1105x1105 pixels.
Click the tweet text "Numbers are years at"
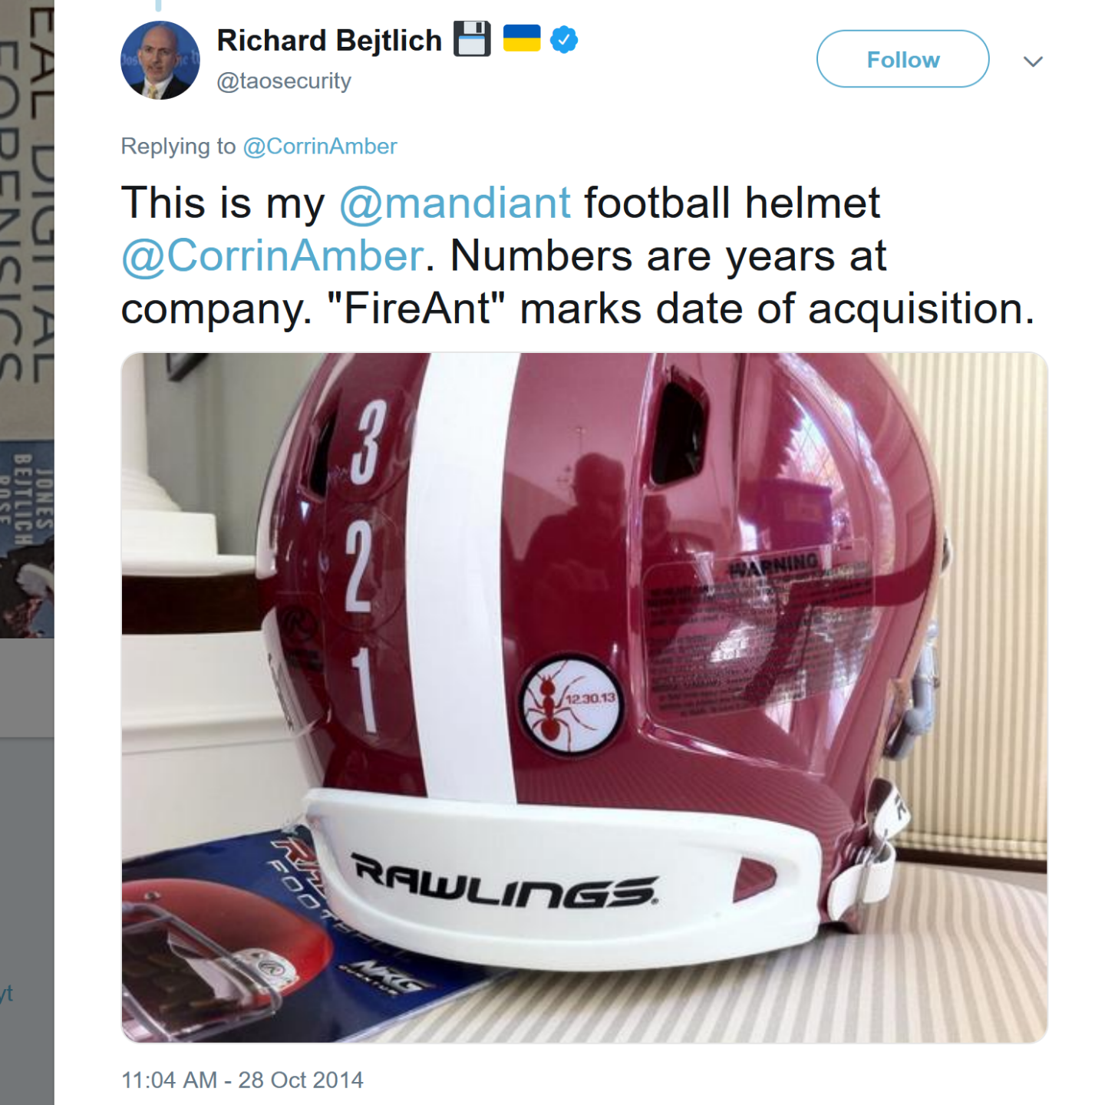point(668,256)
